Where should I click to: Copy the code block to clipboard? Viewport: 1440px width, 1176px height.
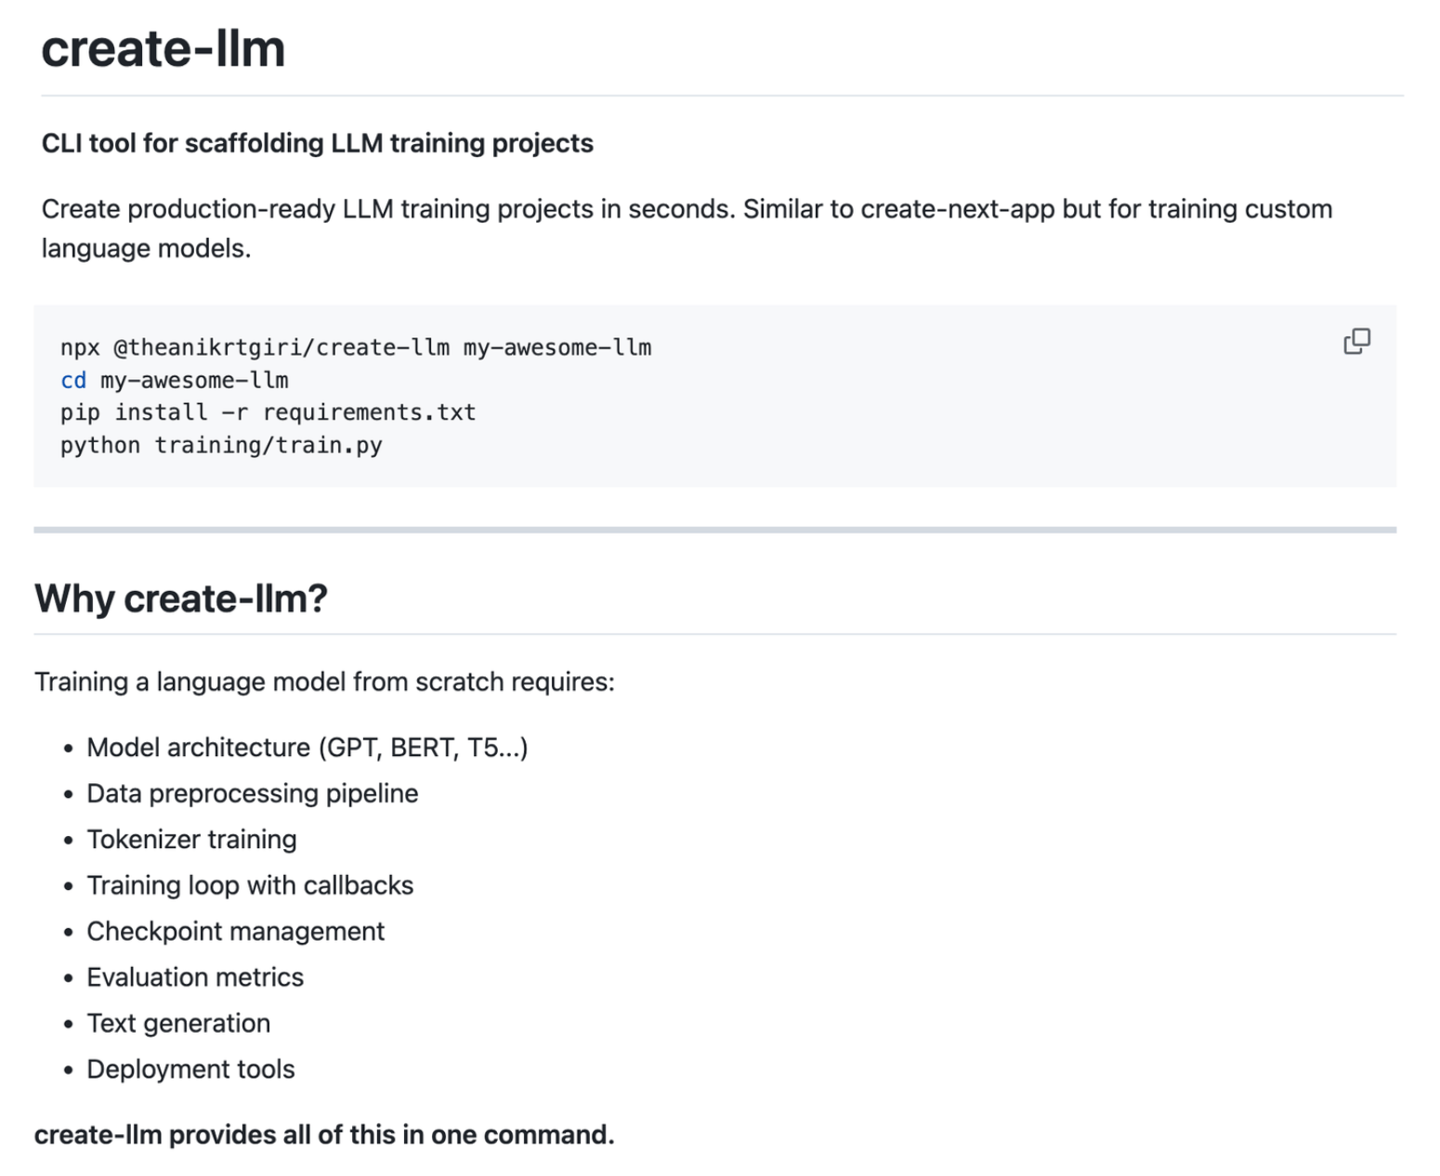click(1356, 341)
